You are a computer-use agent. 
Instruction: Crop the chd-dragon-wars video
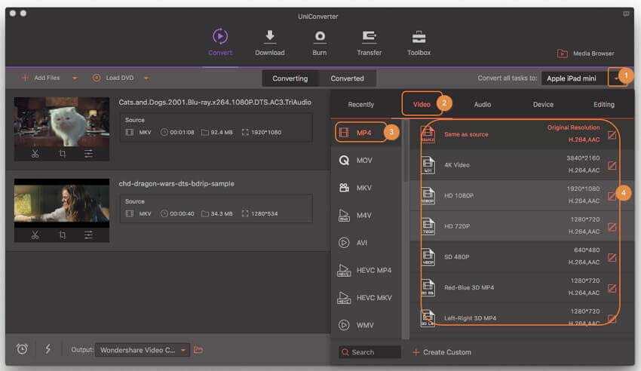point(62,235)
